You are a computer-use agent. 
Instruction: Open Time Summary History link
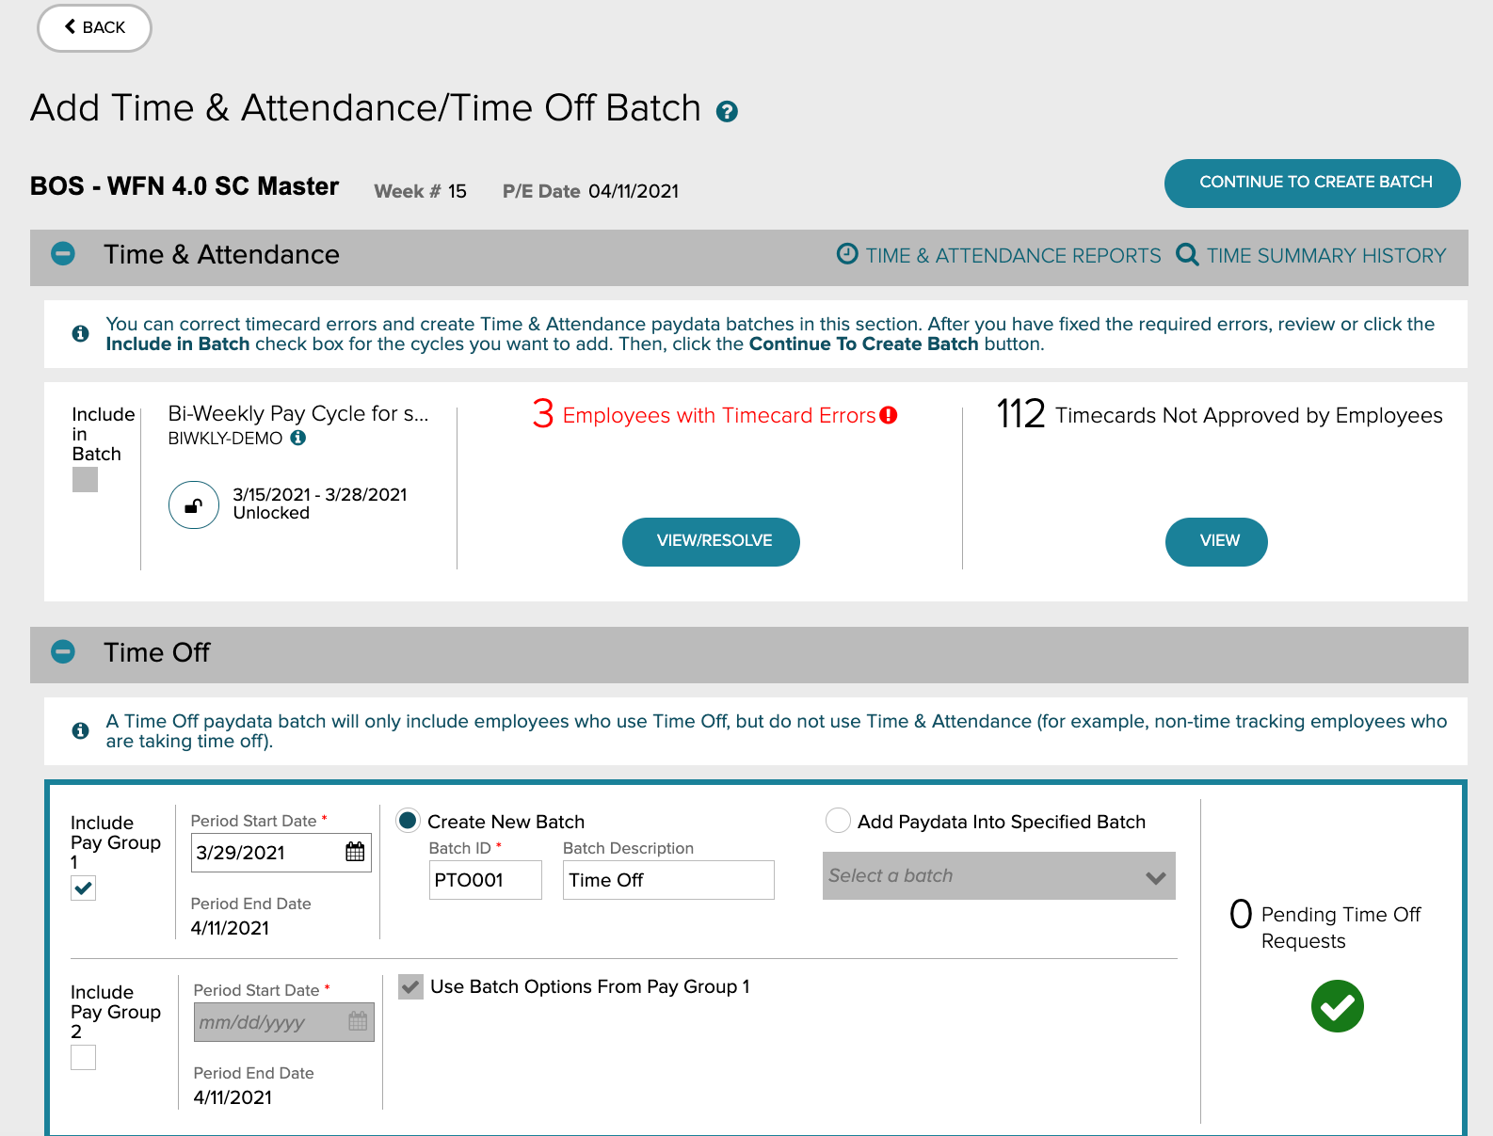pos(1325,256)
